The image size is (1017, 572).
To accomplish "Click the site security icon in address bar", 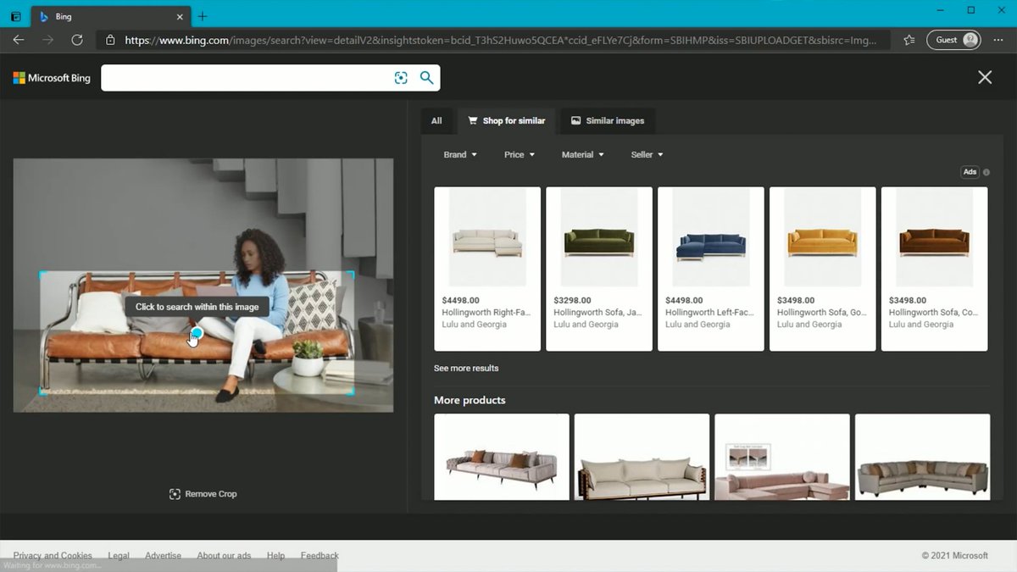I will (111, 39).
